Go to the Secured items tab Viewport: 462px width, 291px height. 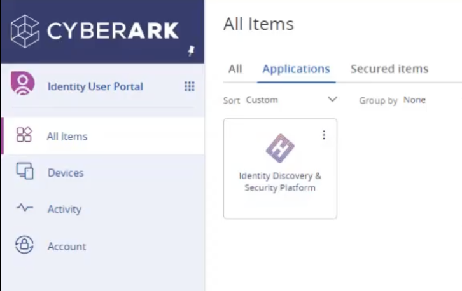coord(389,69)
